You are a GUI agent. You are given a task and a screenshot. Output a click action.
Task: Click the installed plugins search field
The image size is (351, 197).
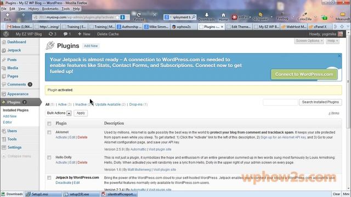(x=280, y=102)
